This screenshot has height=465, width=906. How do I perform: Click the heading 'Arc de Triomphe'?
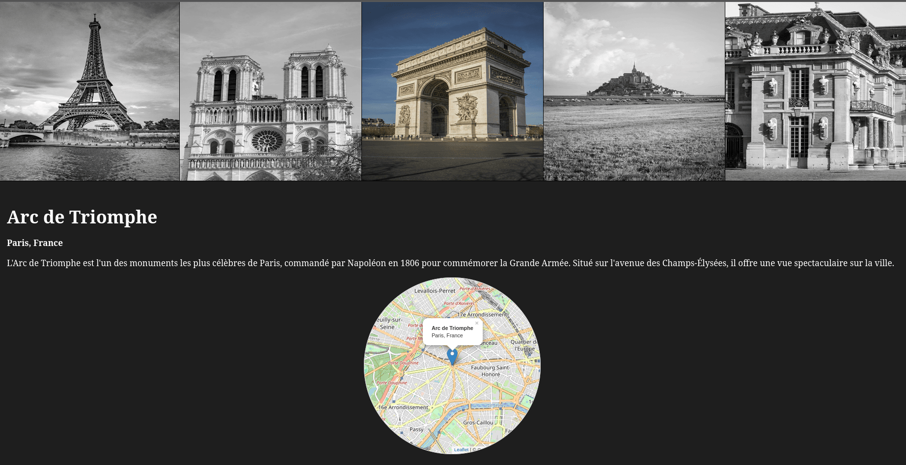pyautogui.click(x=82, y=217)
